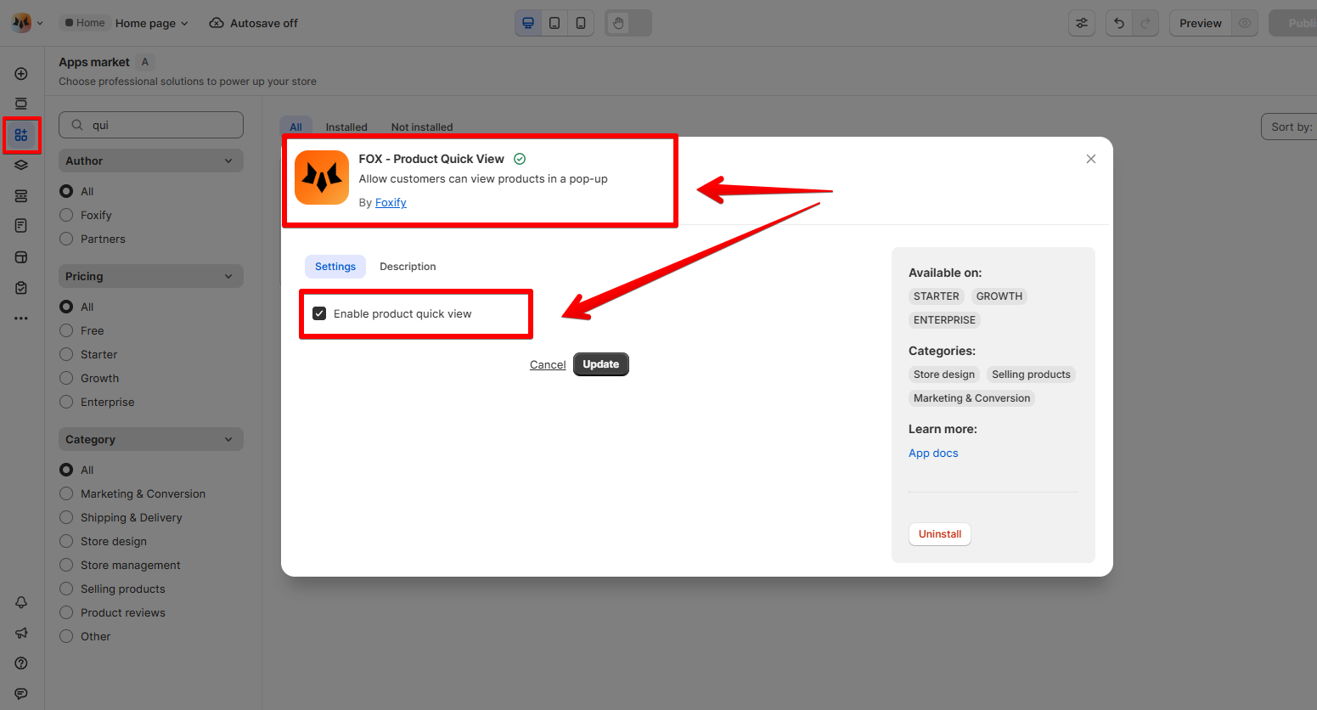The width and height of the screenshot is (1317, 710).
Task: Open the clipboard checkmark icon in sidebar
Action: click(21, 288)
